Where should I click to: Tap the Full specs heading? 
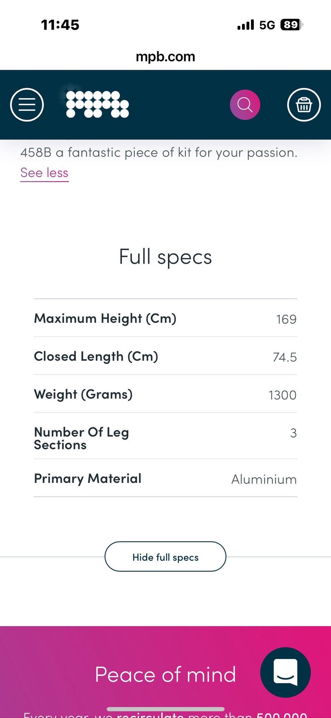165,257
